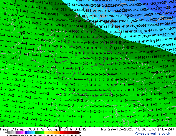Pick the navy blue swatch near -30 in legend

(x=26, y=132)
